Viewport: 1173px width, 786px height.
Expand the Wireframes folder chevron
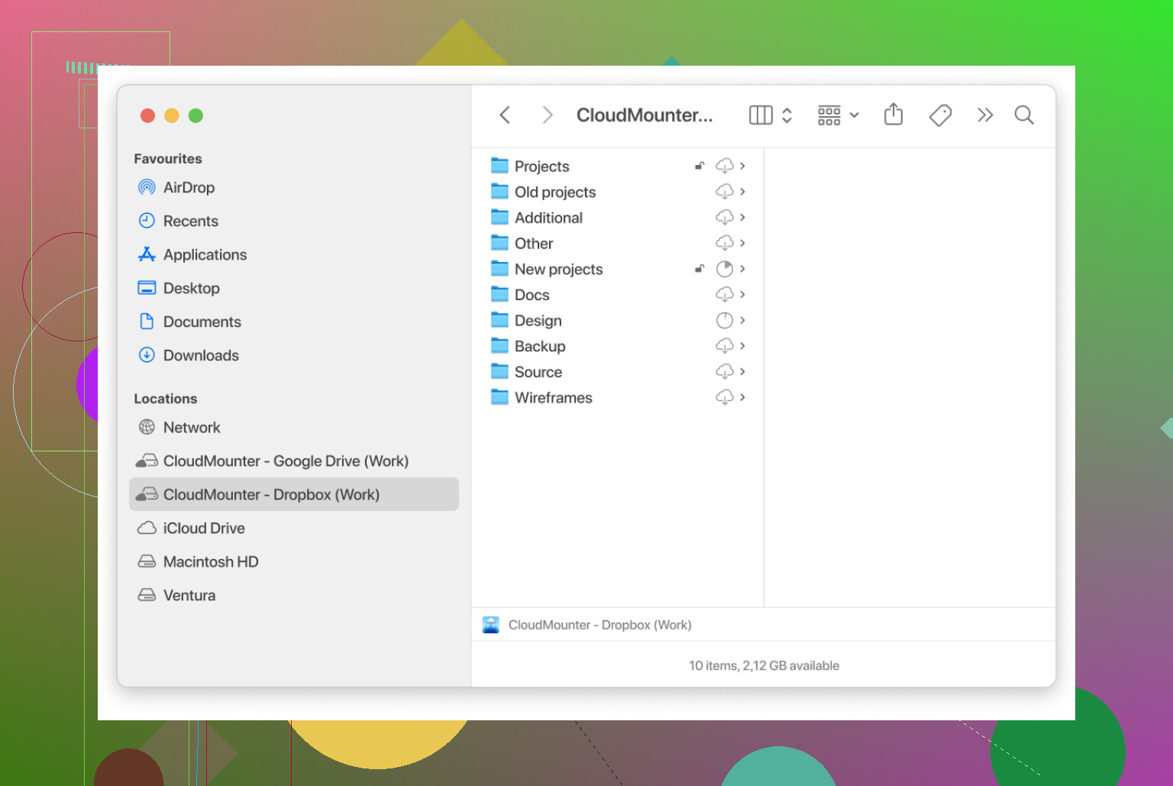(742, 397)
